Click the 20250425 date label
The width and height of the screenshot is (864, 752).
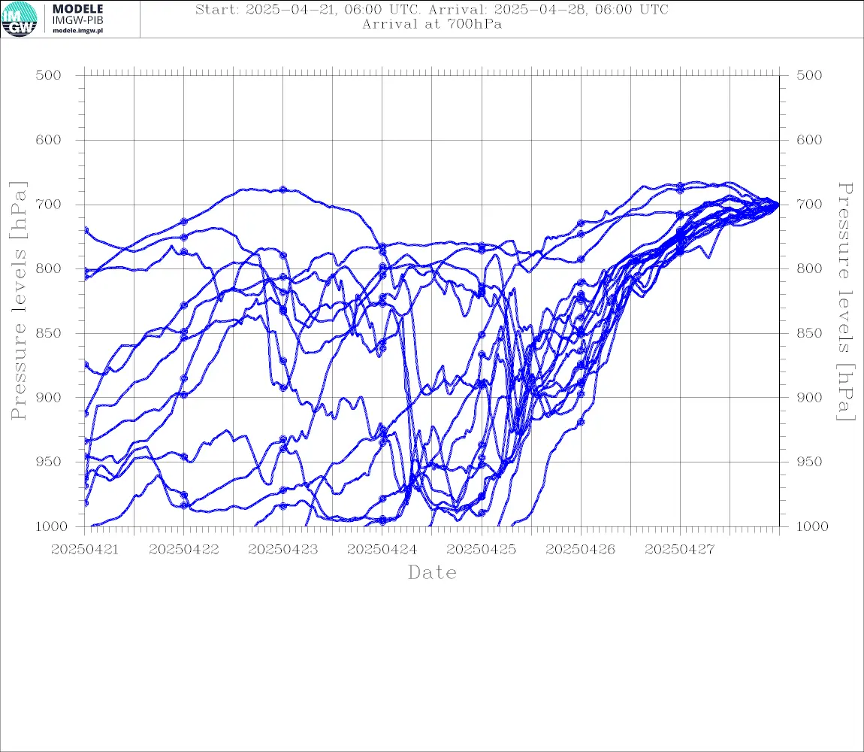click(482, 550)
